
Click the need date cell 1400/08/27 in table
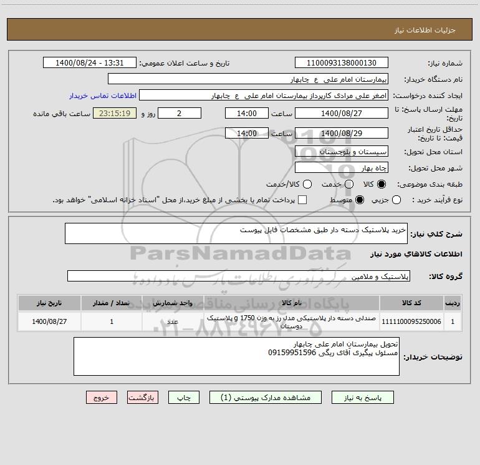tap(49, 321)
